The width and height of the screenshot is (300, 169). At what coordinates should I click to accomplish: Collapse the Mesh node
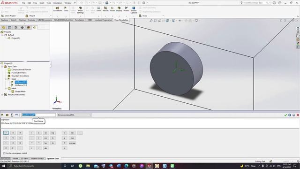click(x=6, y=88)
